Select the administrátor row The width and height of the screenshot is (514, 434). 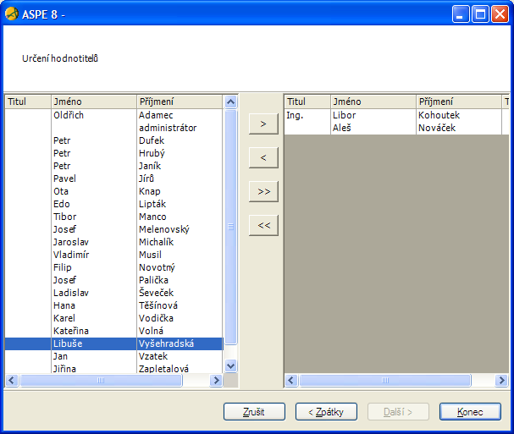(x=113, y=128)
